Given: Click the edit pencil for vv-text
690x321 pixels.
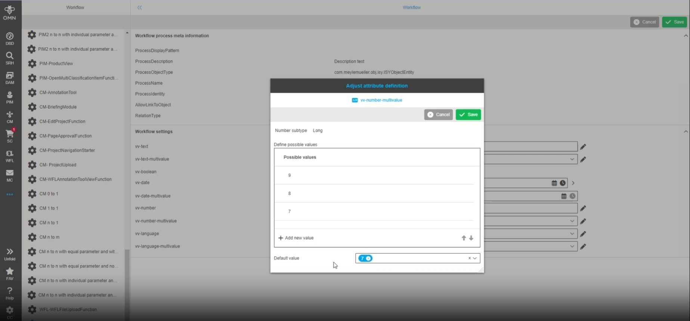Looking at the screenshot, I should [583, 147].
